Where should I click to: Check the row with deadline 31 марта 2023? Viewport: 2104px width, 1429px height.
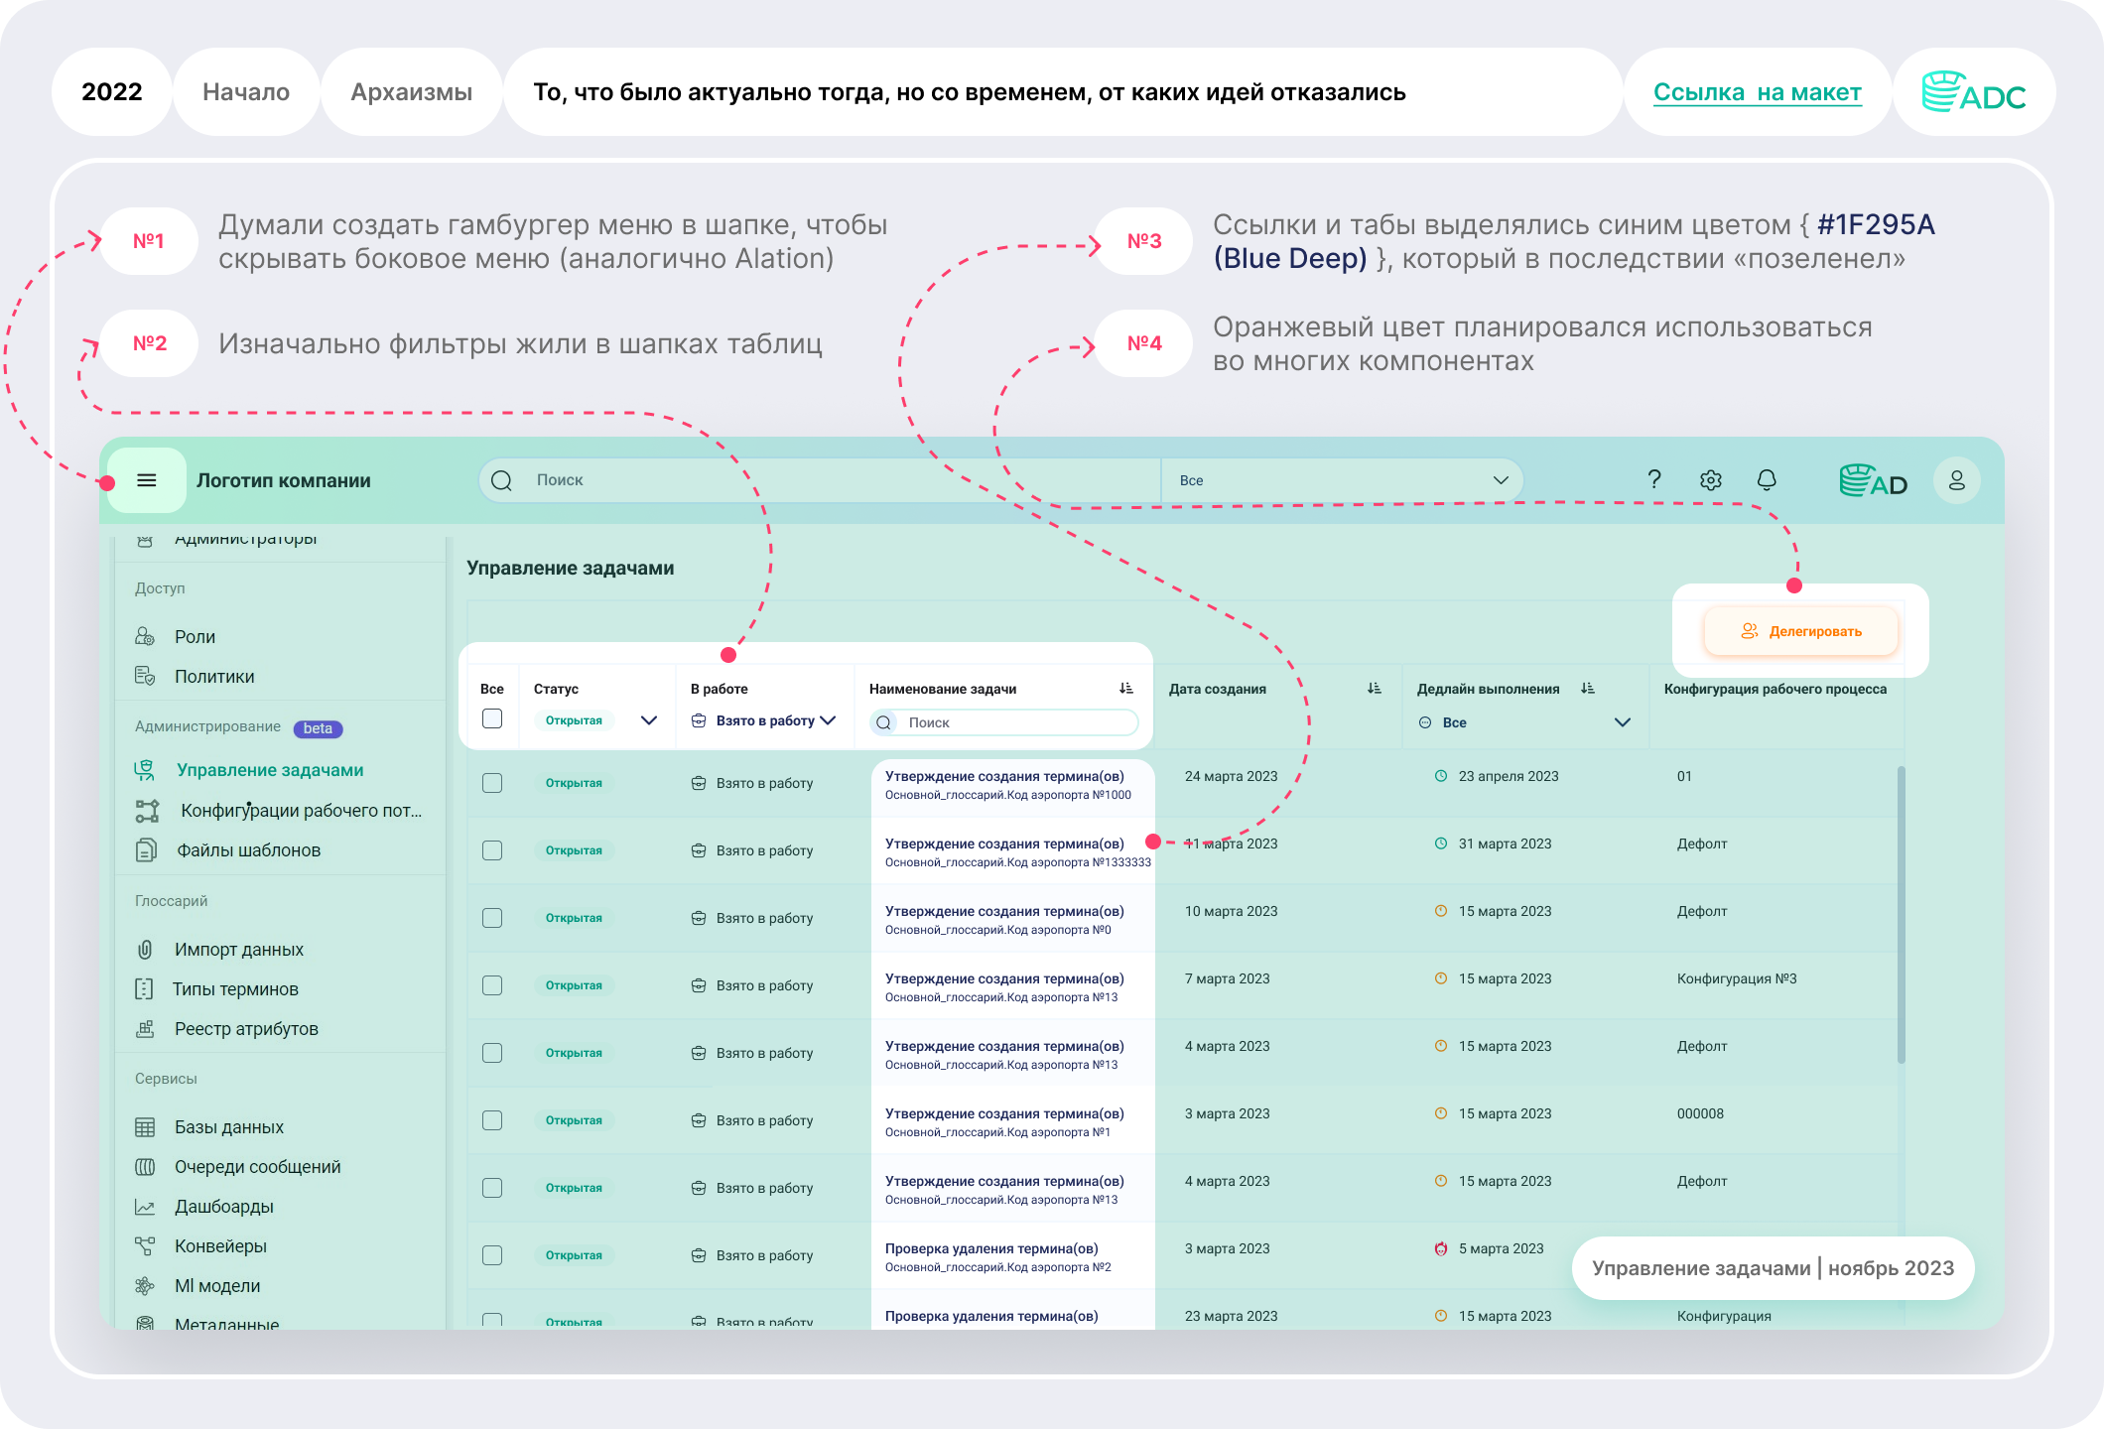pos(492,850)
